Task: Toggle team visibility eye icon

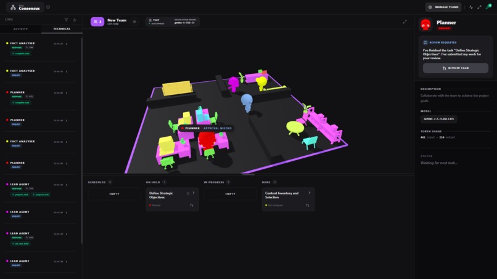Action: [x=134, y=22]
